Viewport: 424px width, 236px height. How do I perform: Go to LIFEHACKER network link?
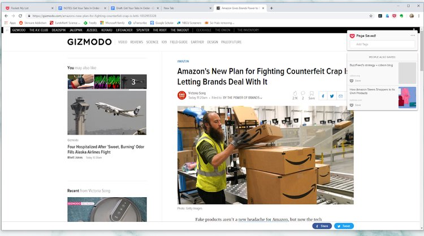pyautogui.click(x=124, y=30)
